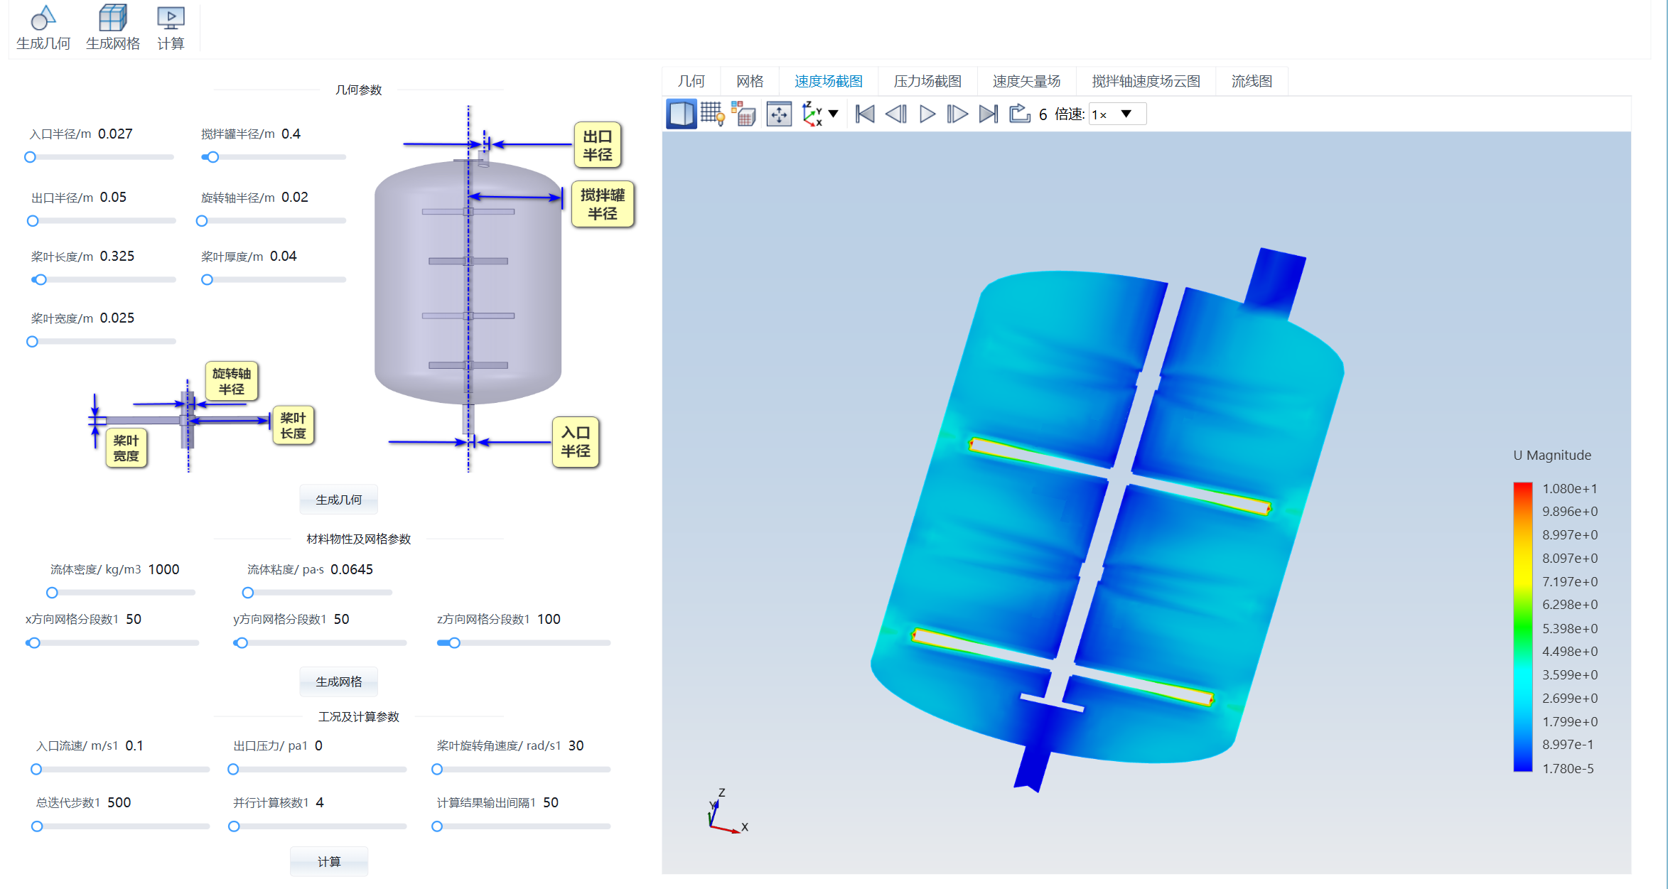Toggle the solid surface display icon
The height and width of the screenshot is (889, 1668).
click(x=681, y=114)
